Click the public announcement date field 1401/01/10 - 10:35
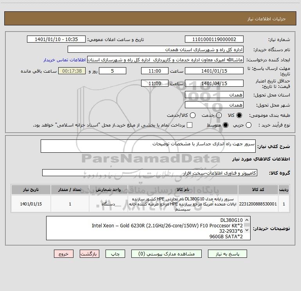301x291 pixels. coord(56,39)
